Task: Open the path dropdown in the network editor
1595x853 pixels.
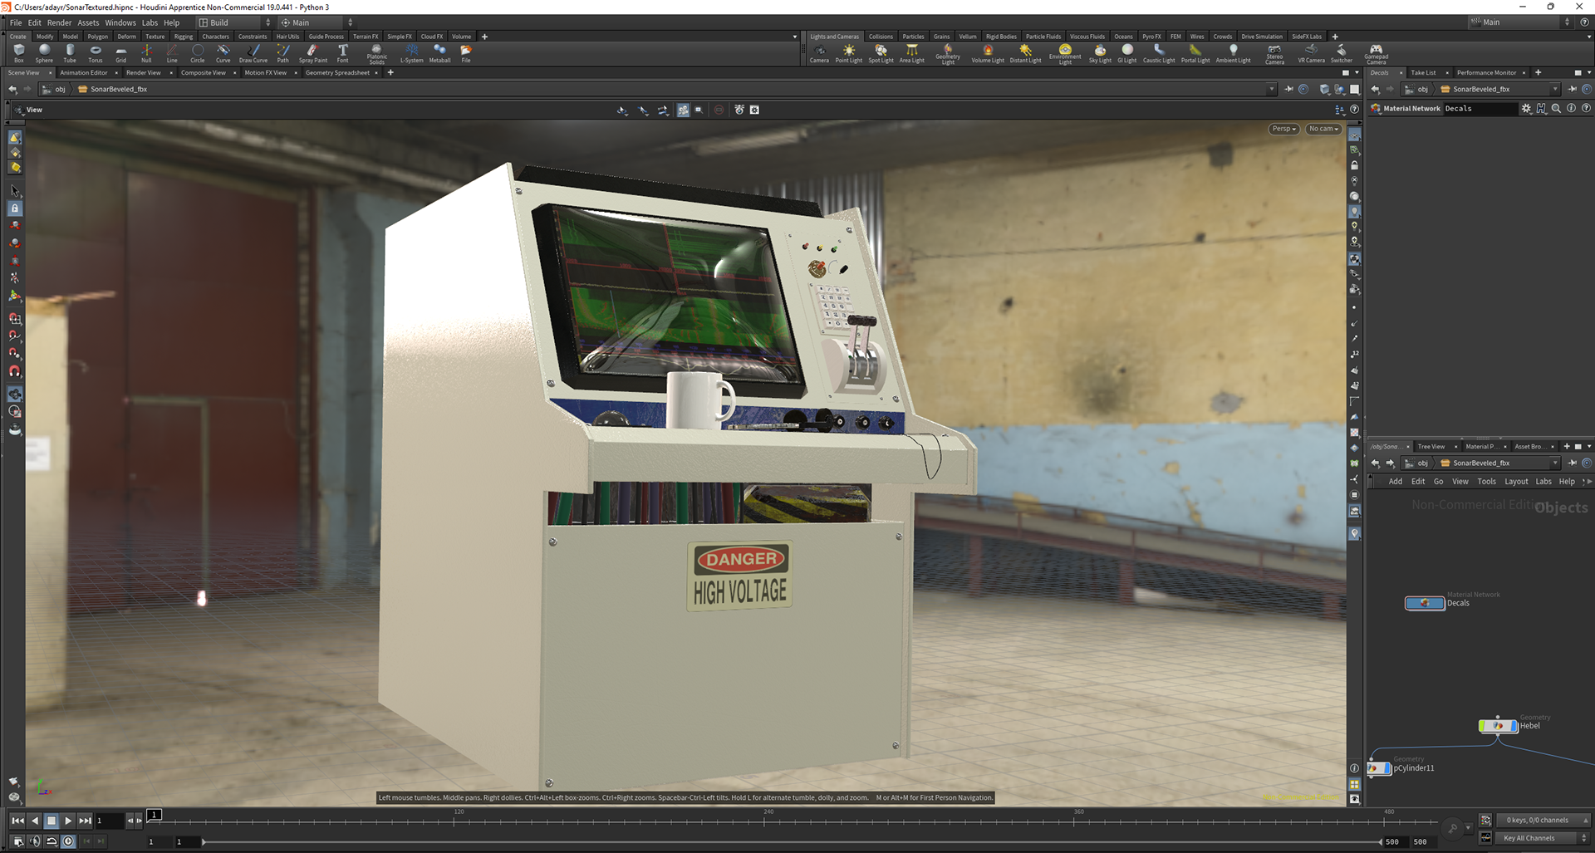Action: pos(1554,463)
